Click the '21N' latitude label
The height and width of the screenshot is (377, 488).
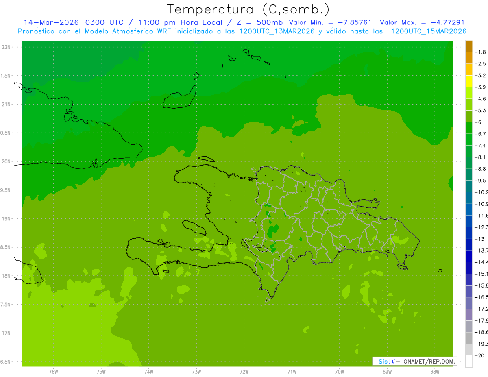click(x=7, y=104)
